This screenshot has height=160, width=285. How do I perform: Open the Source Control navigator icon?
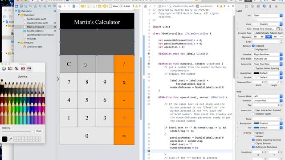tap(21, 6)
